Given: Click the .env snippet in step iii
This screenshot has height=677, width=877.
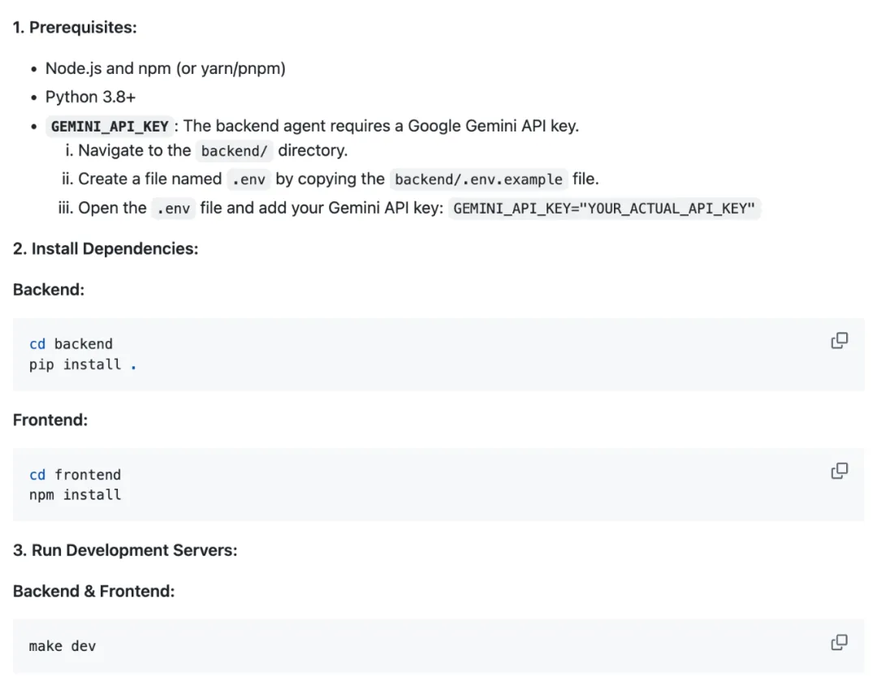Looking at the screenshot, I should click(x=173, y=209).
